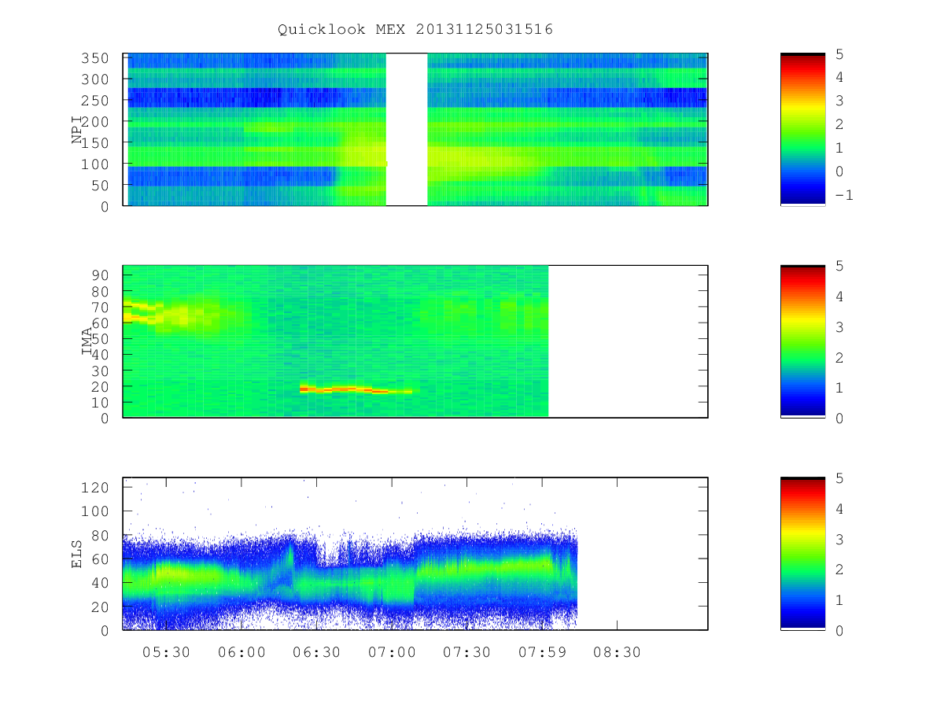
Task: Click the 10 tick on IMA axis
Action: coord(101,402)
